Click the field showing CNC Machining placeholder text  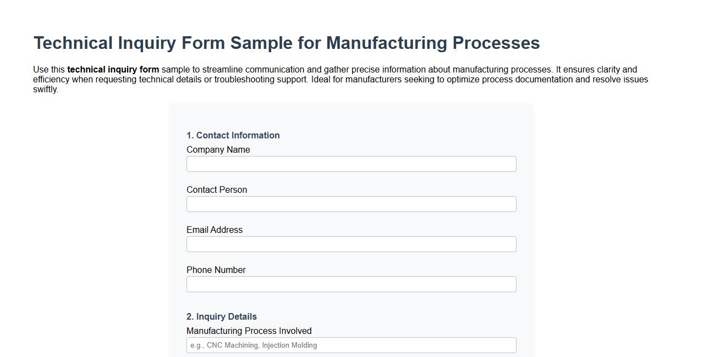[351, 345]
